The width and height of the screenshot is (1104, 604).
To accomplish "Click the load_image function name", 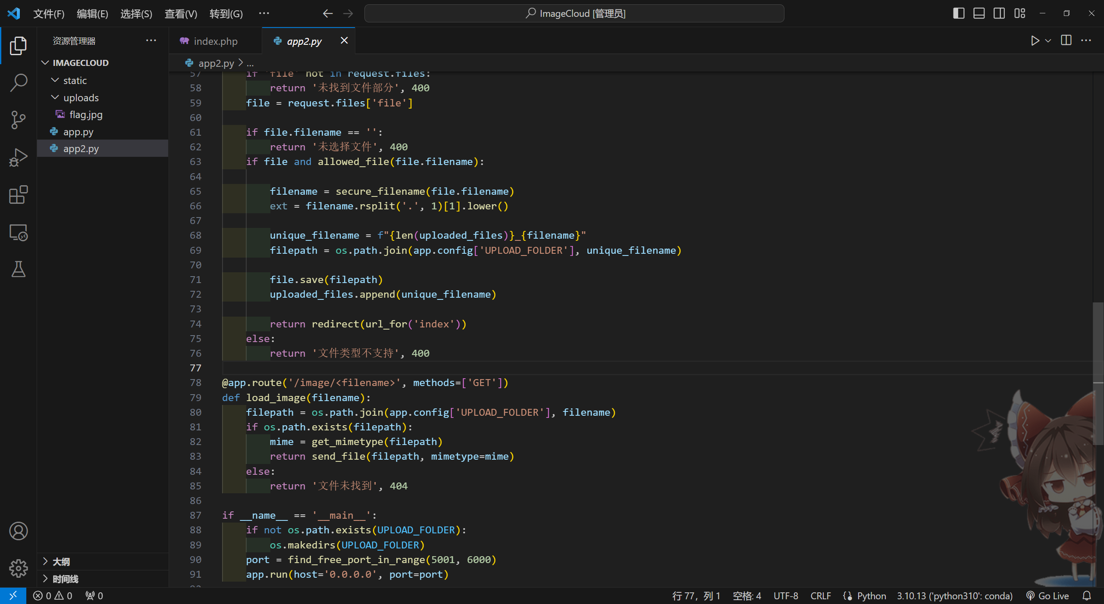I will pyautogui.click(x=276, y=398).
